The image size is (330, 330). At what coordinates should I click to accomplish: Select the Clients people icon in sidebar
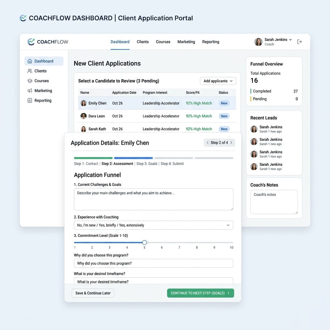tap(30, 71)
